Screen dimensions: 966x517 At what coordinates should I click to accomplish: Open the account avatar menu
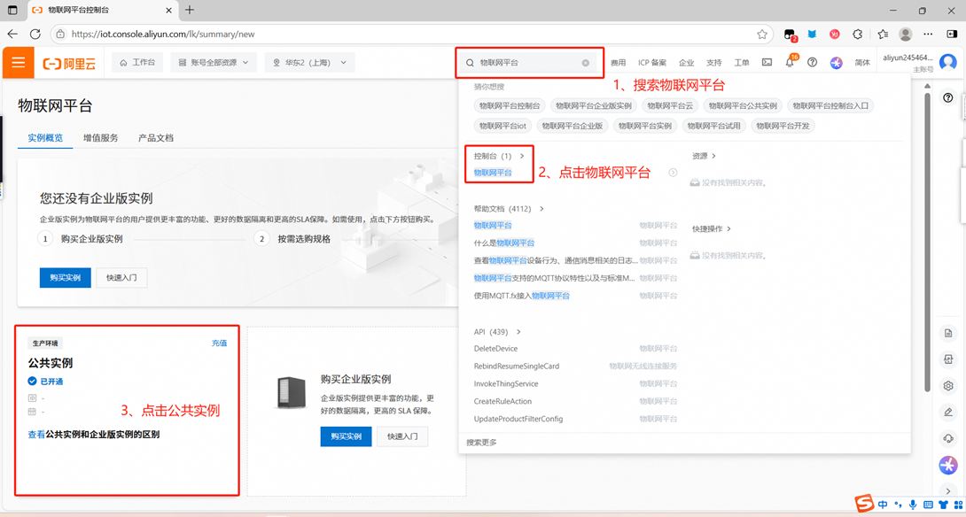pos(948,62)
